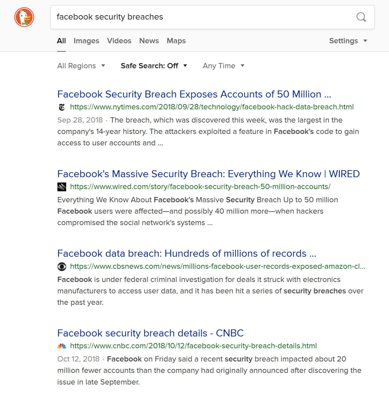The image size is (389, 401).
Task: Click the CNBC peacock favicon
Action: point(62,346)
